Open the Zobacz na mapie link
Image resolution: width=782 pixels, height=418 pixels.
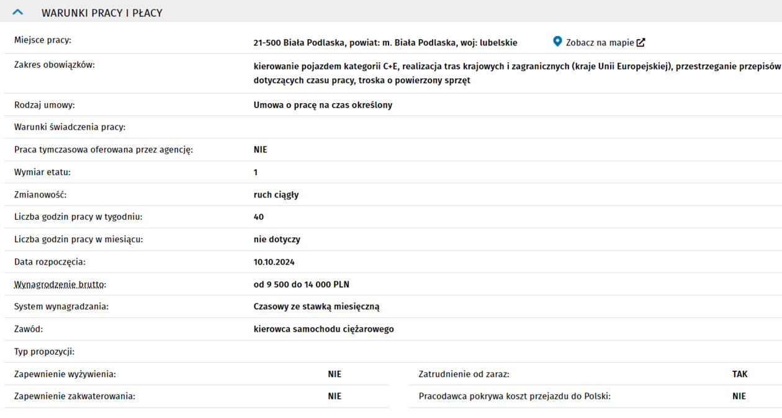coord(600,43)
